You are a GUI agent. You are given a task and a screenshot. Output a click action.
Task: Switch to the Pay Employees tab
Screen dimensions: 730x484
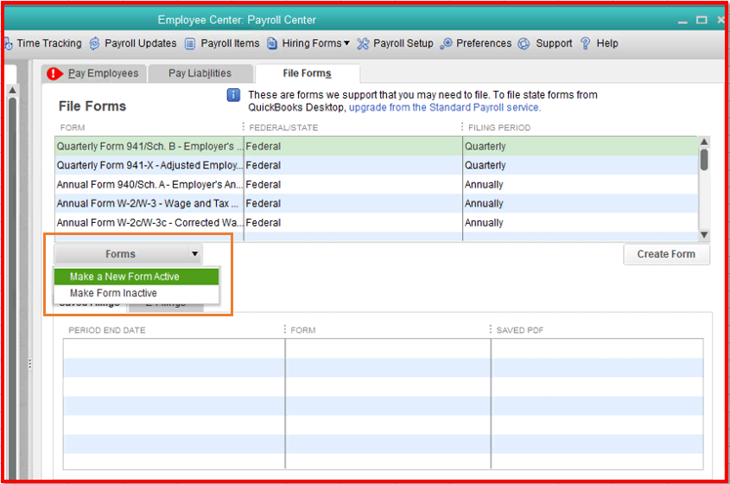coord(95,73)
